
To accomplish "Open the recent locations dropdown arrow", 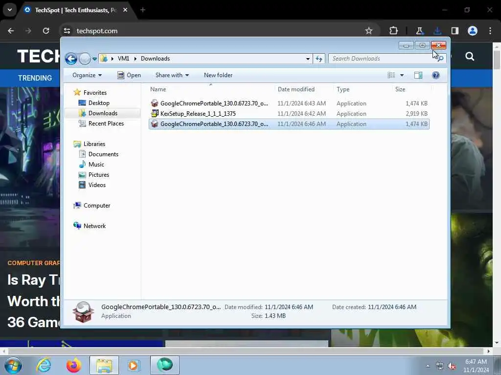I will pyautogui.click(x=94, y=59).
